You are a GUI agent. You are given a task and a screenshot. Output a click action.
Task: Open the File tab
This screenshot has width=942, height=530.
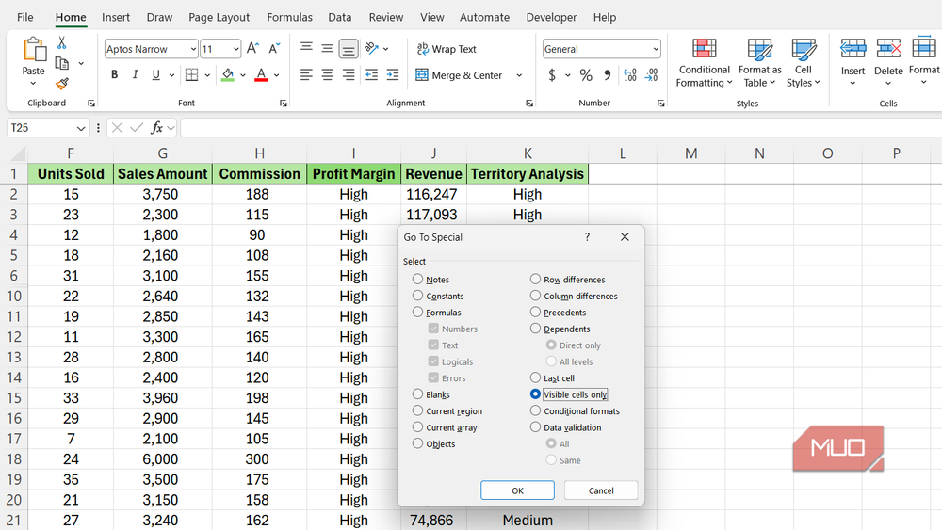25,17
